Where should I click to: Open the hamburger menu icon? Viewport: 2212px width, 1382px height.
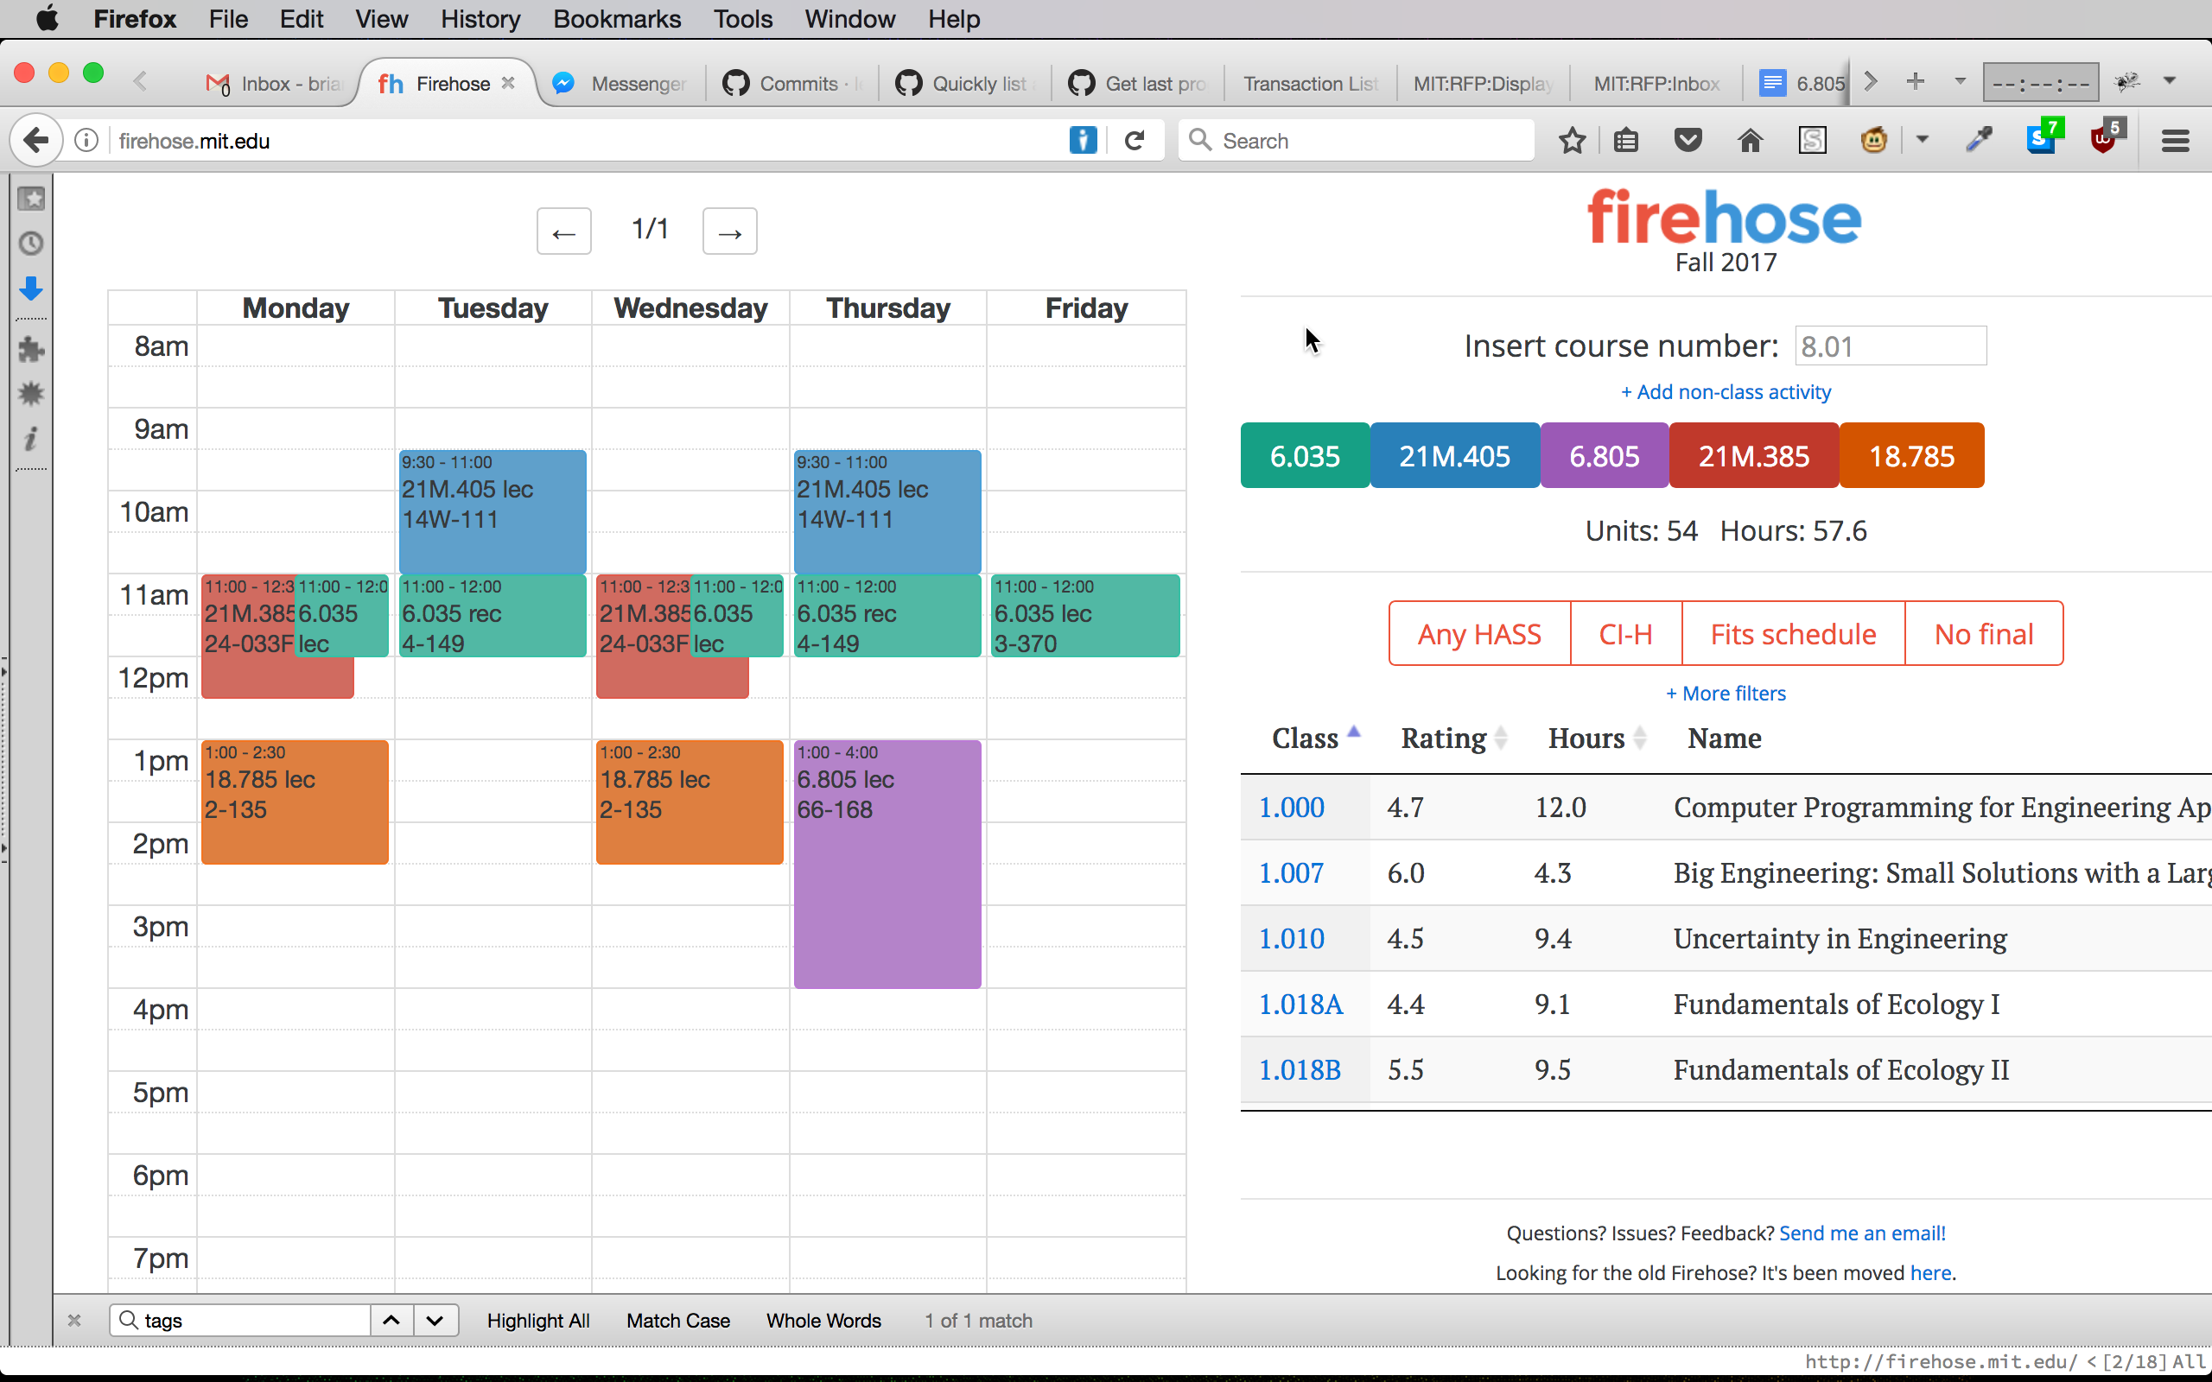click(2175, 141)
